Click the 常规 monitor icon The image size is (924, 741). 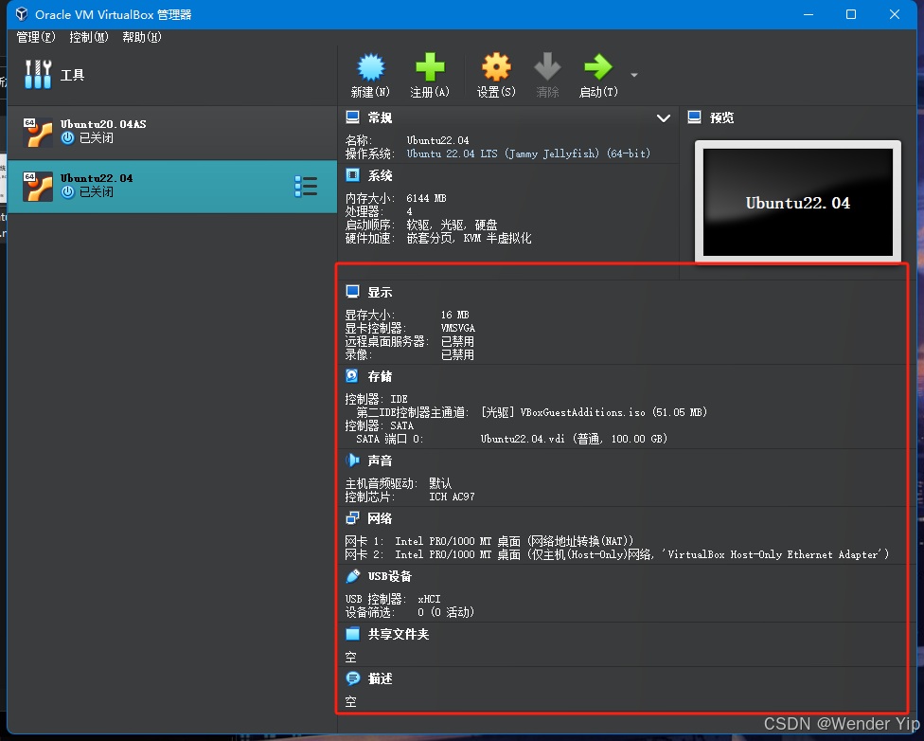click(352, 117)
